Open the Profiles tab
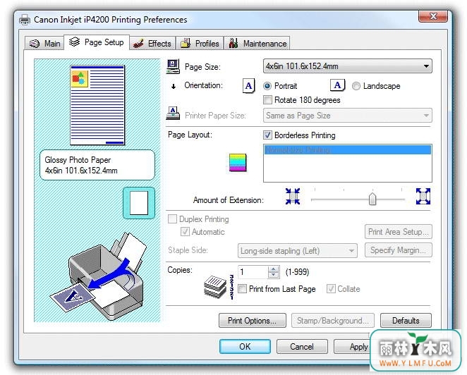467x375 pixels. click(200, 44)
